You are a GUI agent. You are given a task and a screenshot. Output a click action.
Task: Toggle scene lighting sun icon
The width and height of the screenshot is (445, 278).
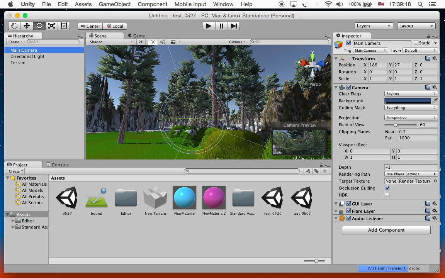point(153,42)
